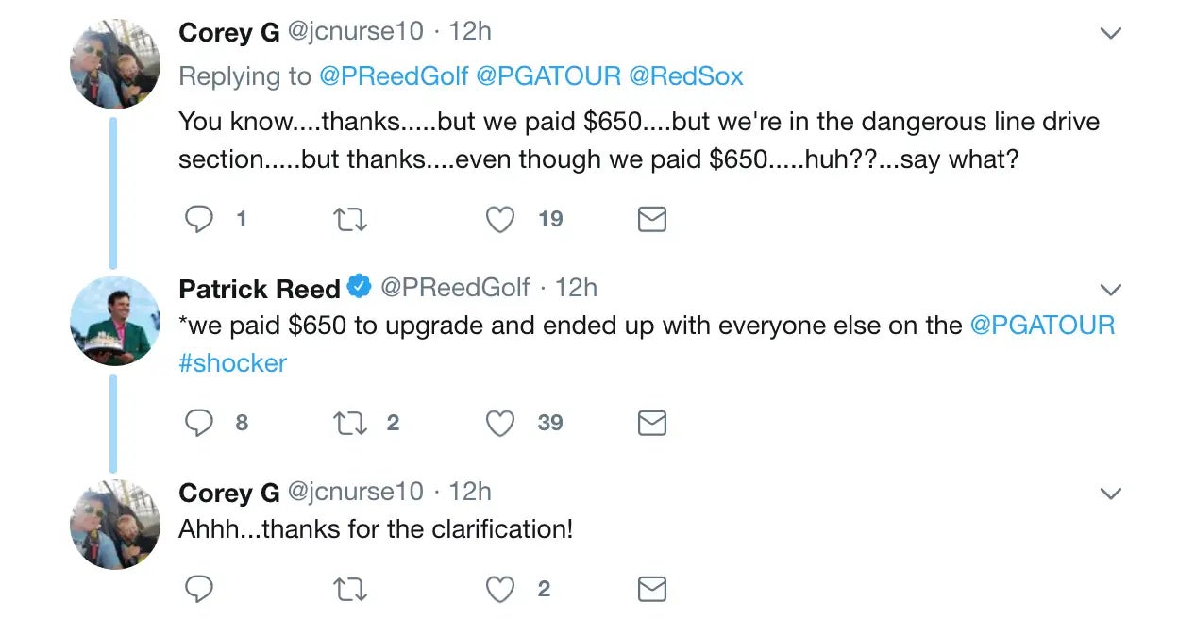Open the @PReedGolf mention in reply line

[x=394, y=76]
